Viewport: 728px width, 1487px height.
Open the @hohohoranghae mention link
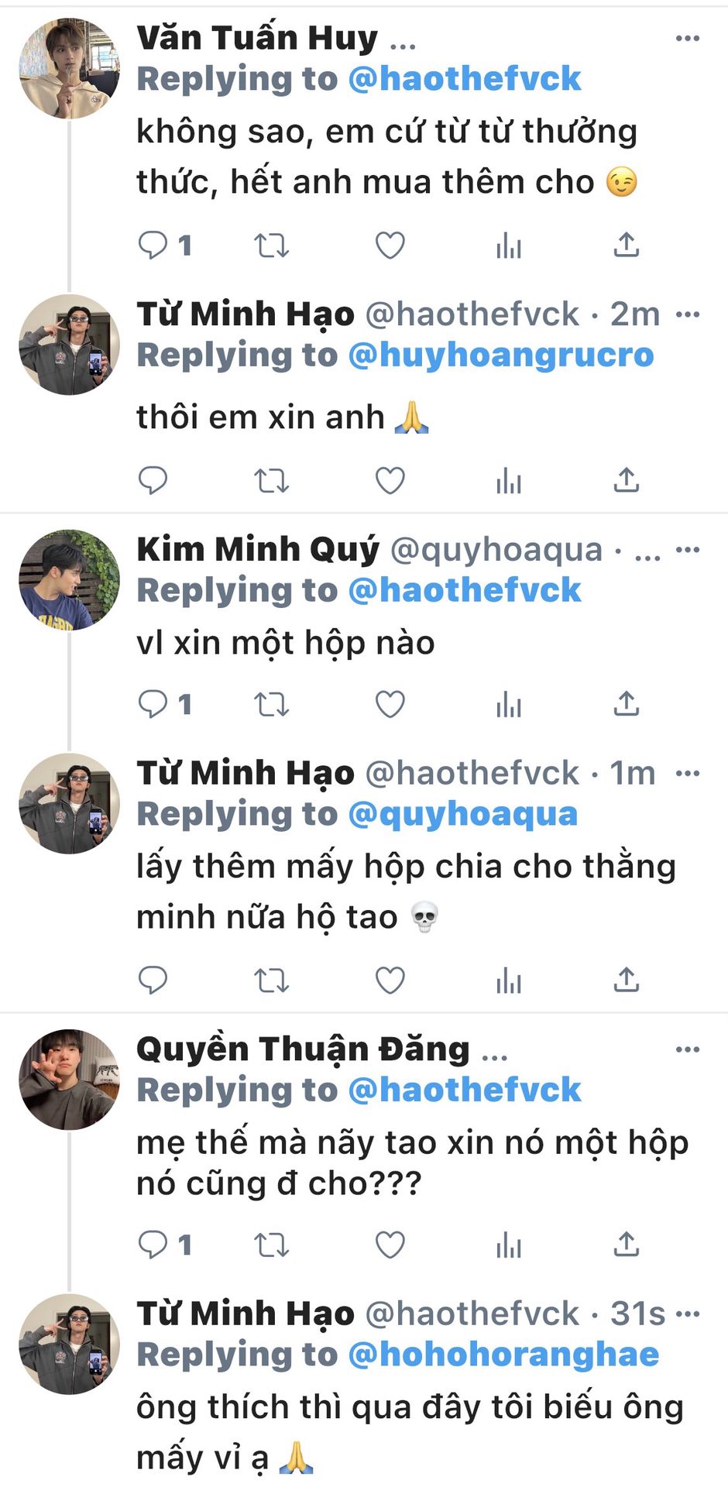point(503,1355)
